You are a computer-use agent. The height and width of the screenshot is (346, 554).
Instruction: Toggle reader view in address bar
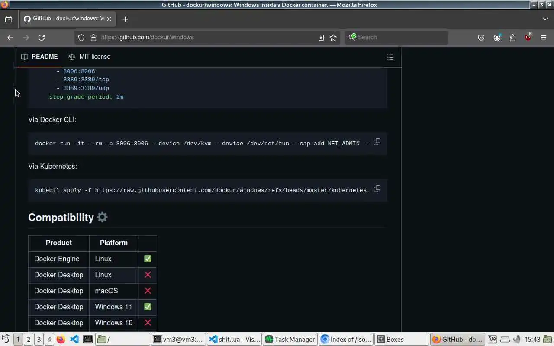(321, 38)
